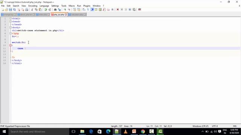Image resolution: width=241 pixels, height=135 pixels.
Task: Click the Open file toolbar icon
Action: (6, 9)
